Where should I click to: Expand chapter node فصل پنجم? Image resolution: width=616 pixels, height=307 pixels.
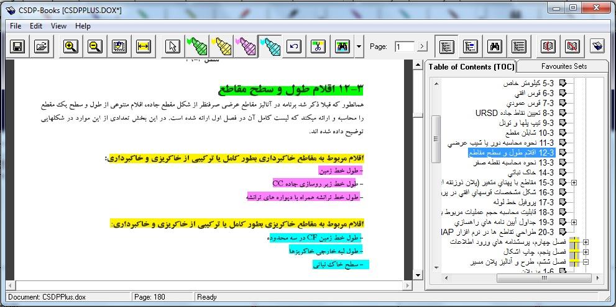(x=586, y=252)
